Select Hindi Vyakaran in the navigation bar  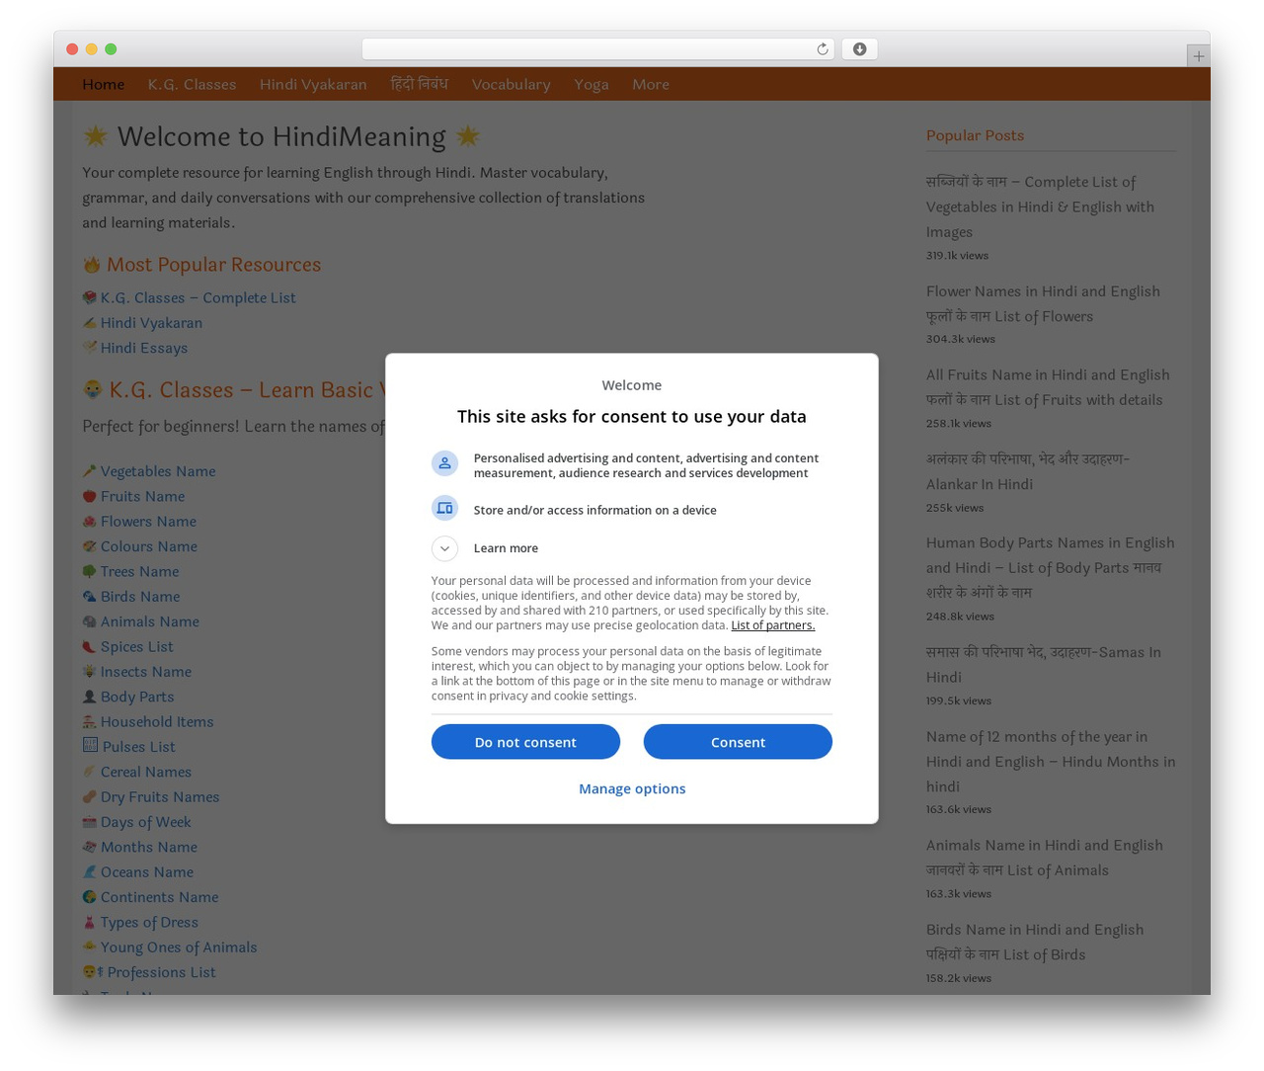click(313, 84)
